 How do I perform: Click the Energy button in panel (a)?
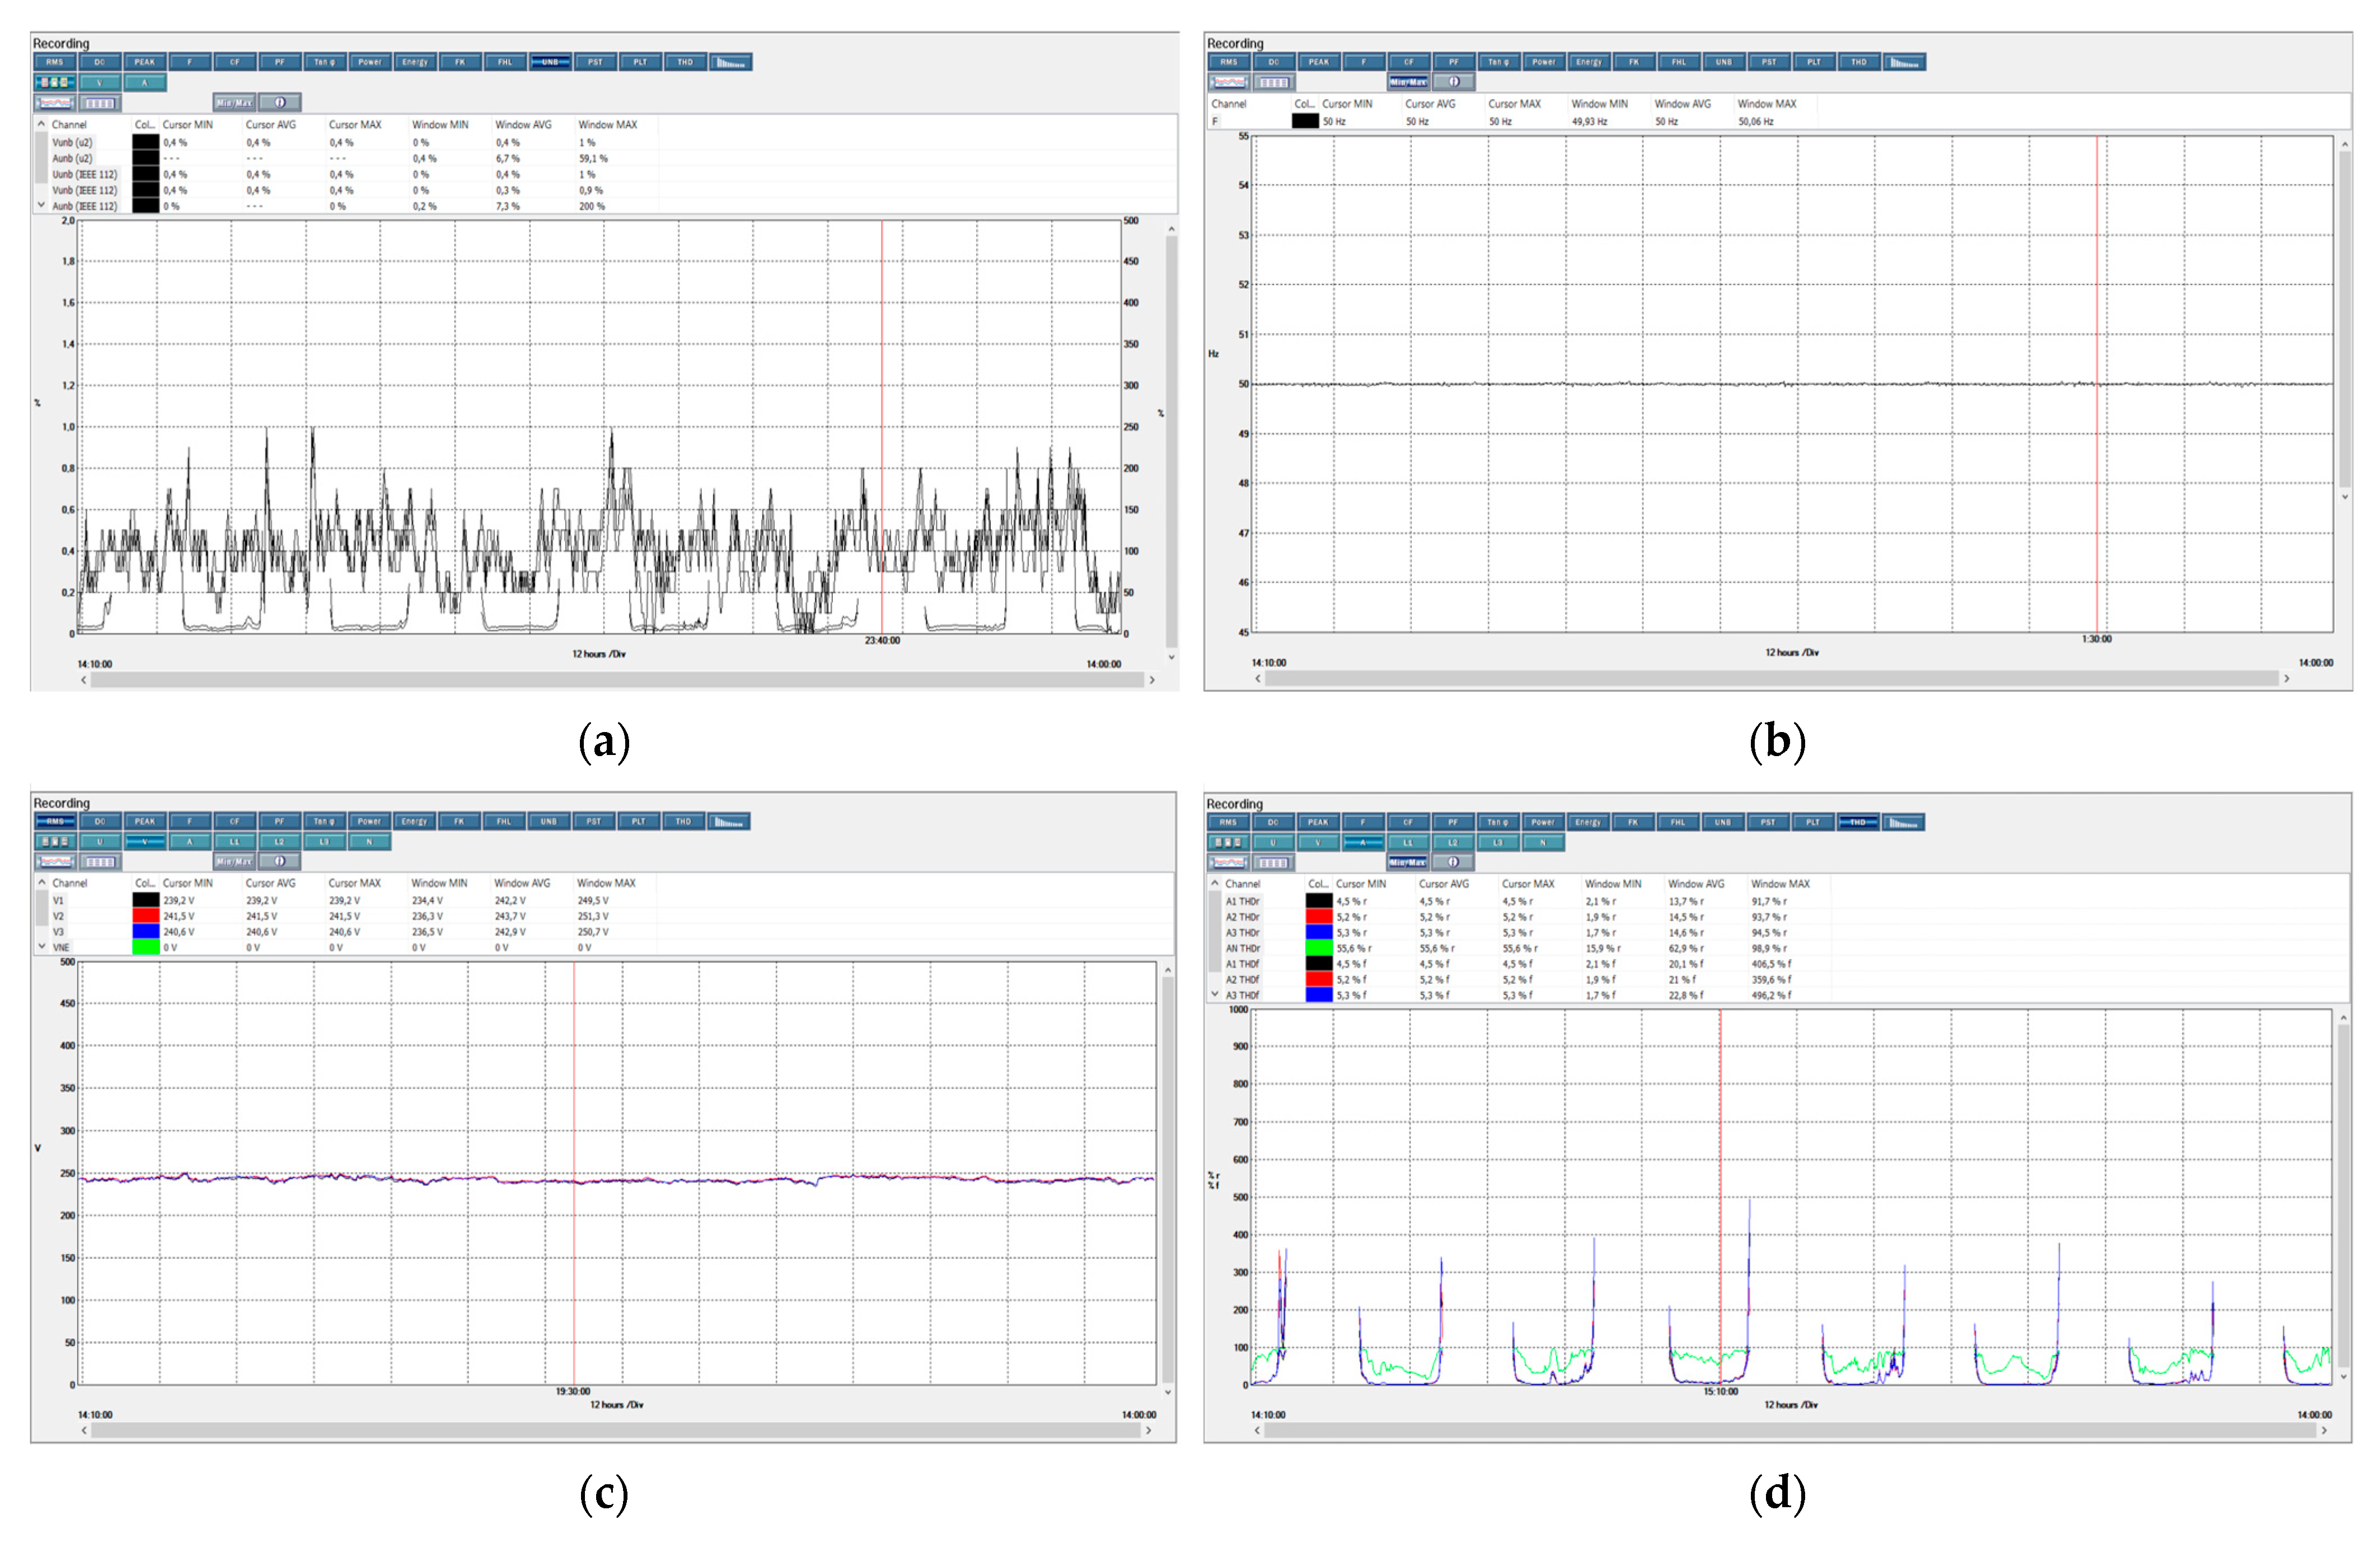coord(415,62)
